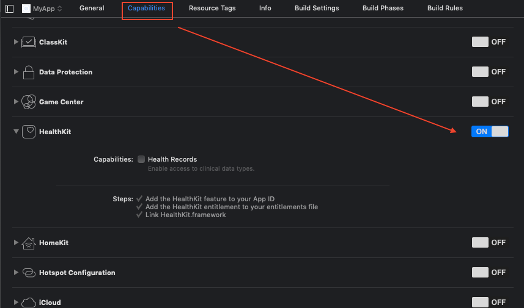Click the Hotspot Configuration title text

coord(77,273)
